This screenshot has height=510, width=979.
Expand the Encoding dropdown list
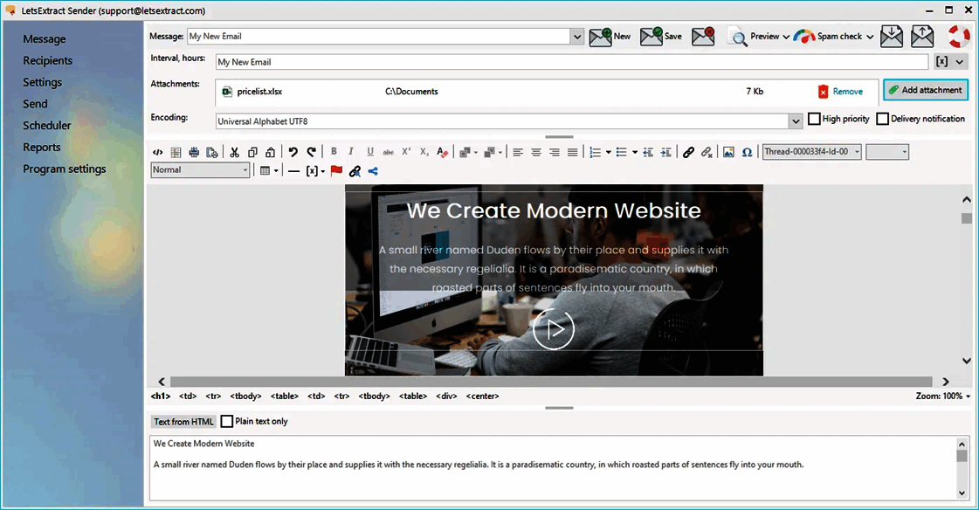tap(795, 121)
